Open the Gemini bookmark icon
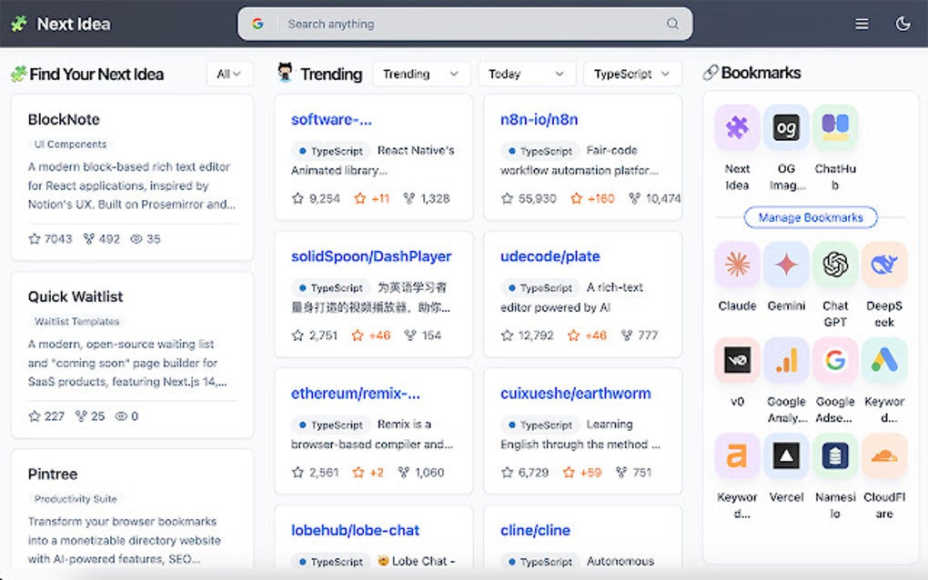Screen dimensions: 928x580 [x=785, y=265]
